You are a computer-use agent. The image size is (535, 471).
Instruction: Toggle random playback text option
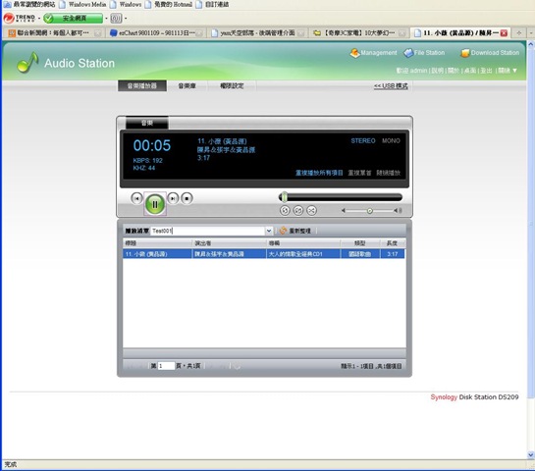[x=389, y=173]
